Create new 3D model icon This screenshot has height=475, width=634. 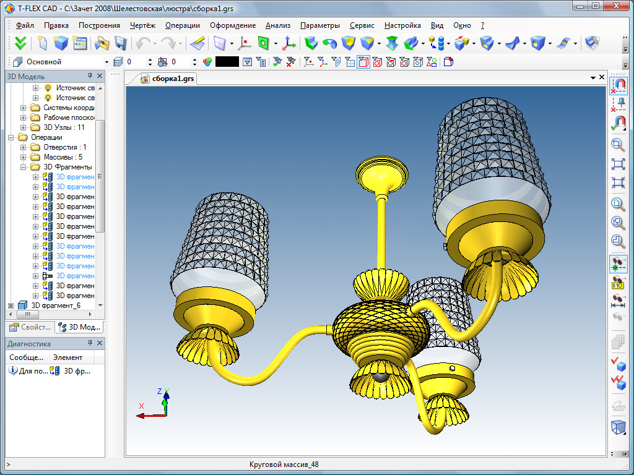61,43
